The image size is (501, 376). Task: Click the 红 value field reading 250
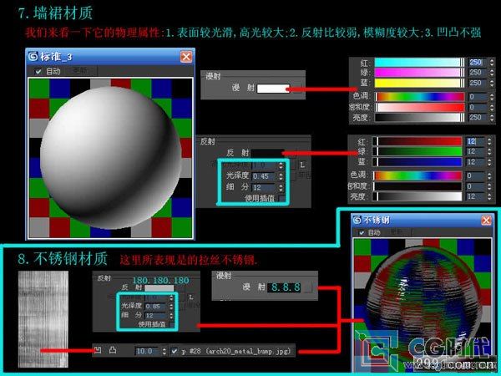[x=478, y=63]
